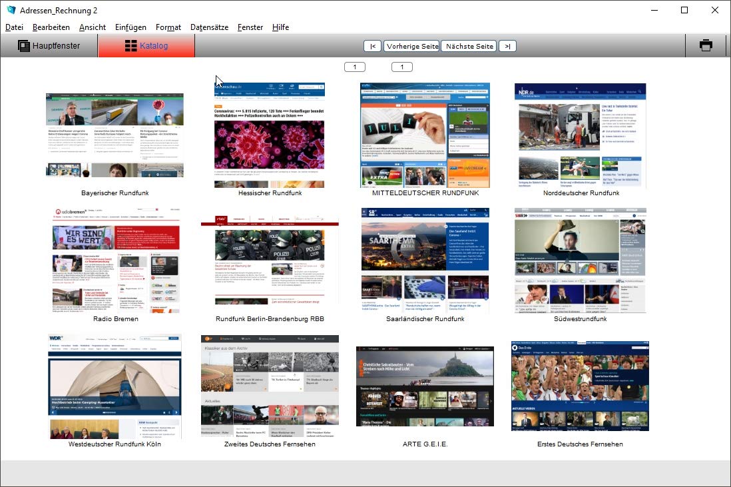Minimize the Adressen_Rechnung 2 window
Viewport: 731px width, 487px height.
tap(654, 10)
